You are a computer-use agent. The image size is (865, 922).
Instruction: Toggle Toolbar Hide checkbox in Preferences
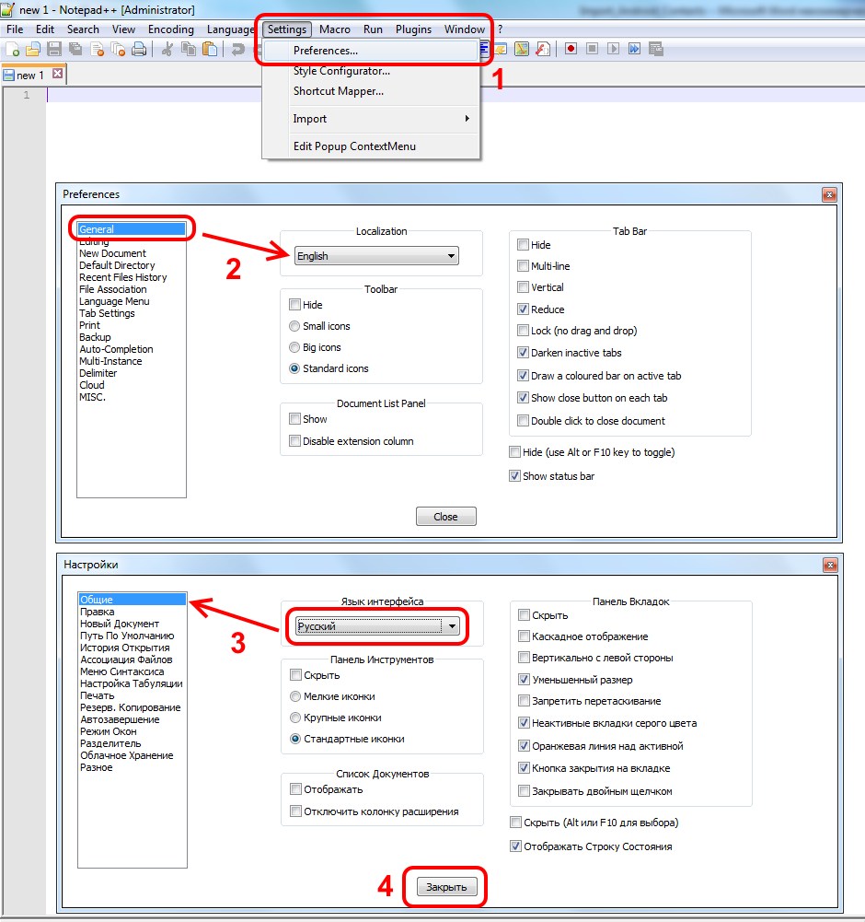(294, 305)
